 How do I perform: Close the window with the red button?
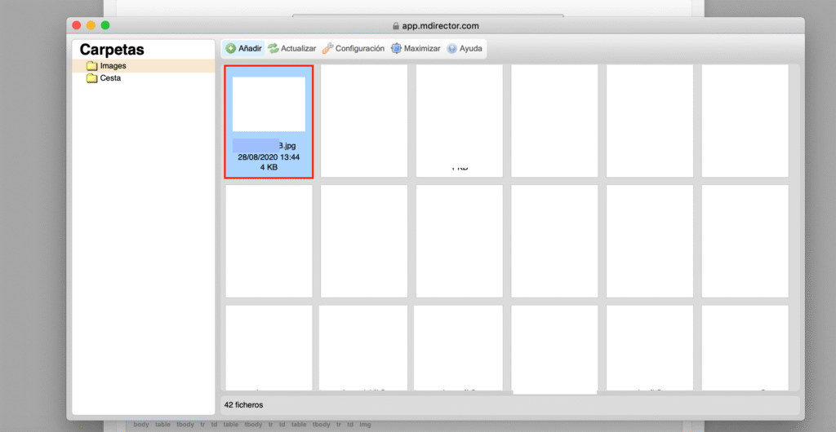[77, 26]
